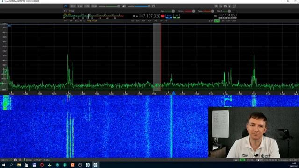The width and height of the screenshot is (299, 168).
Task: Open Opera browser from the taskbar
Action: [x=42, y=165]
